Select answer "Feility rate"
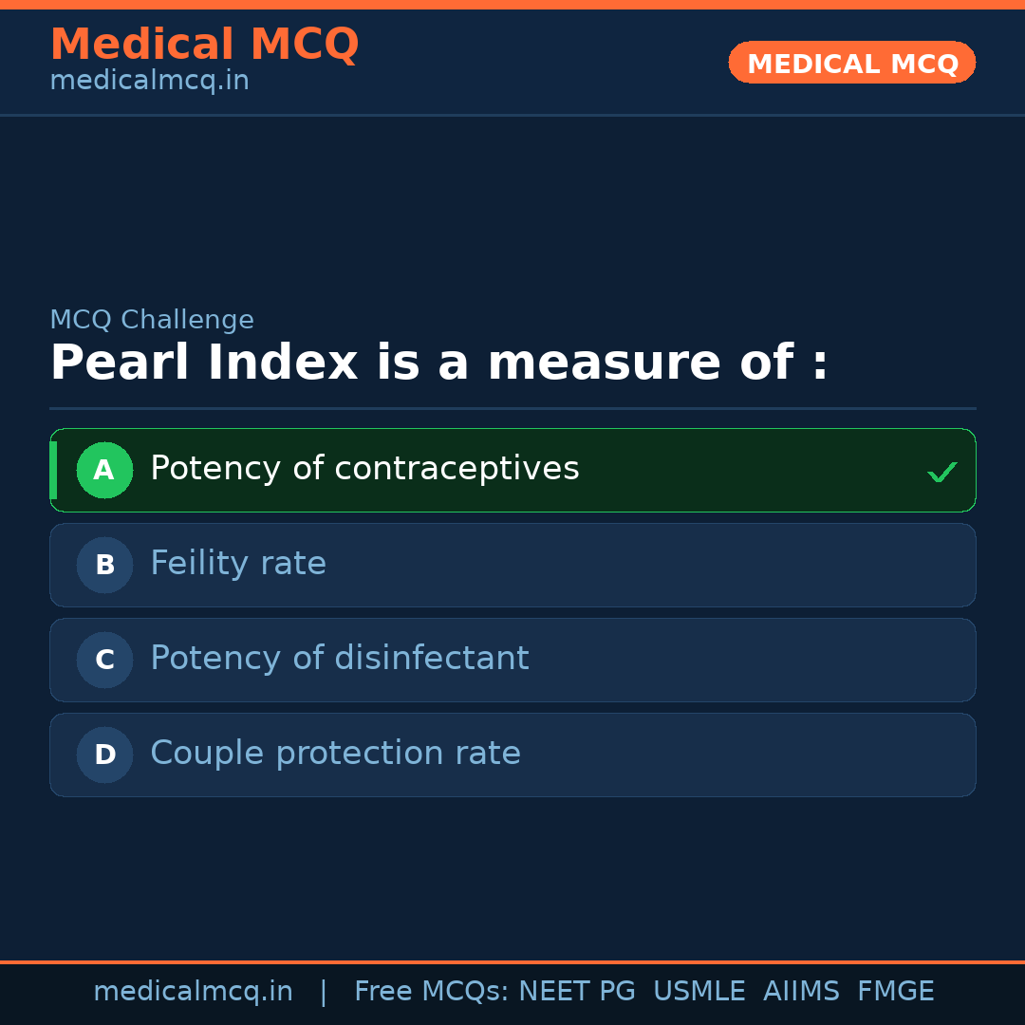Image resolution: width=1025 pixels, height=1025 pixels. [238, 564]
